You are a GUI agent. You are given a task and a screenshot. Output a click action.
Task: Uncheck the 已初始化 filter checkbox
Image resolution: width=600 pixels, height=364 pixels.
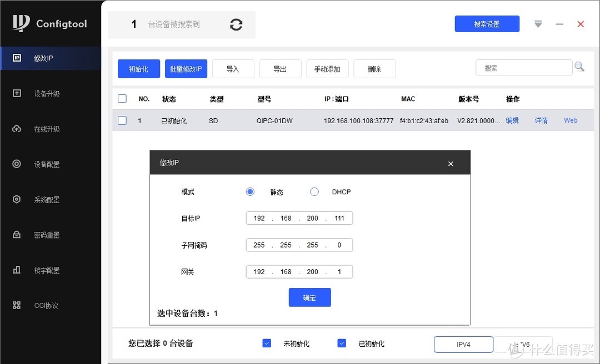(x=341, y=343)
